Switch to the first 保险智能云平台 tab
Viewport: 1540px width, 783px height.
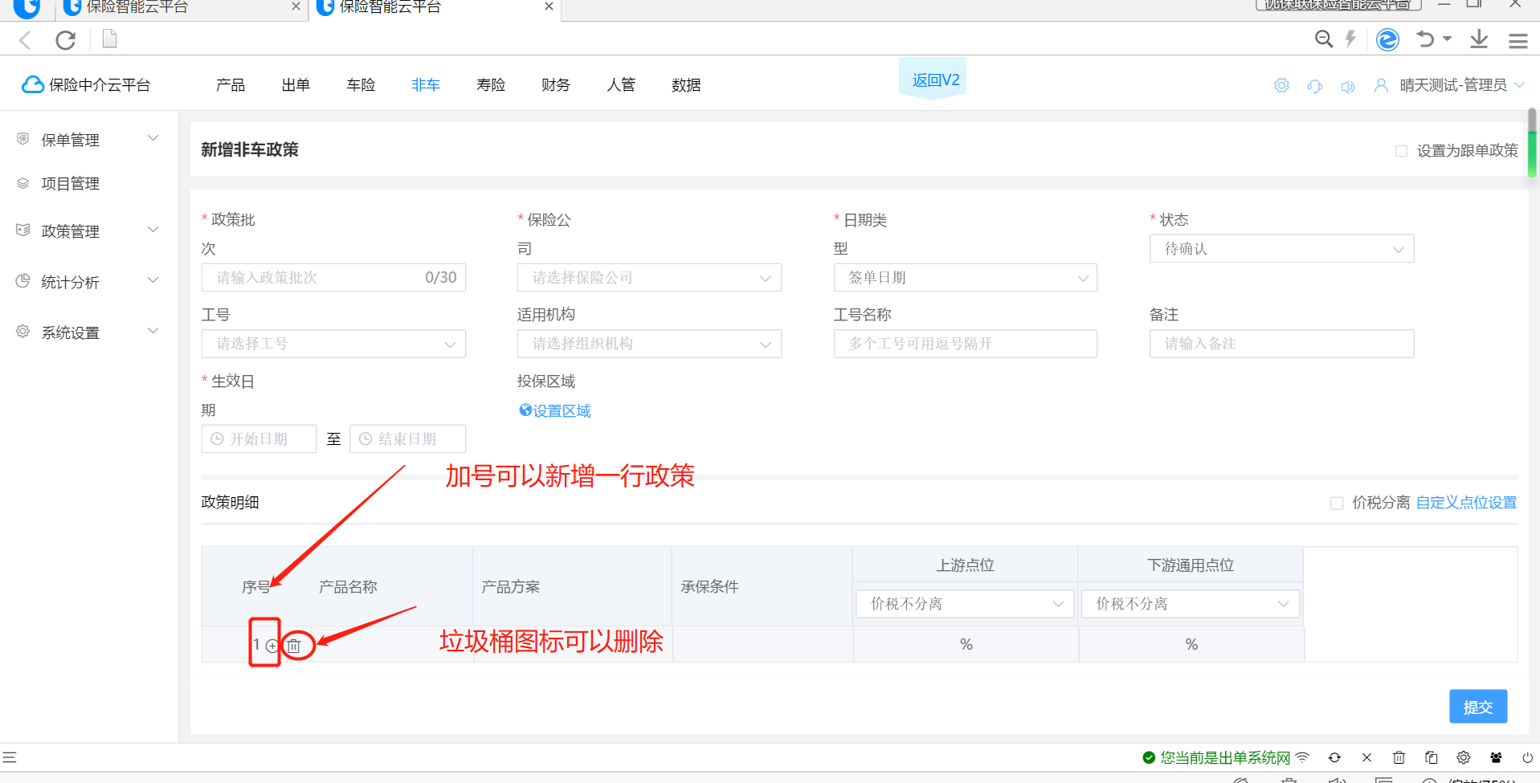click(x=181, y=8)
